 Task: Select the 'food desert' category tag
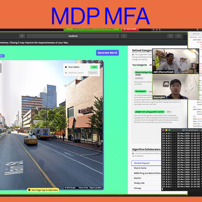point(140,91)
